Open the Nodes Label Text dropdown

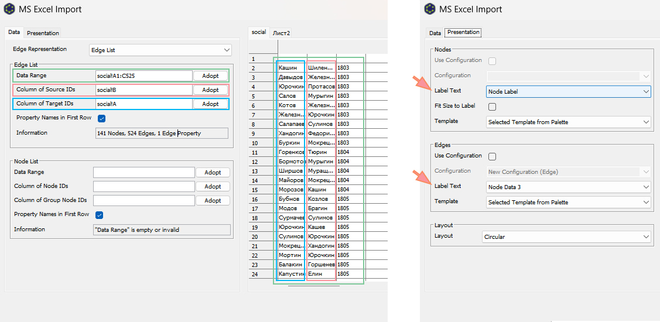pyautogui.click(x=568, y=91)
